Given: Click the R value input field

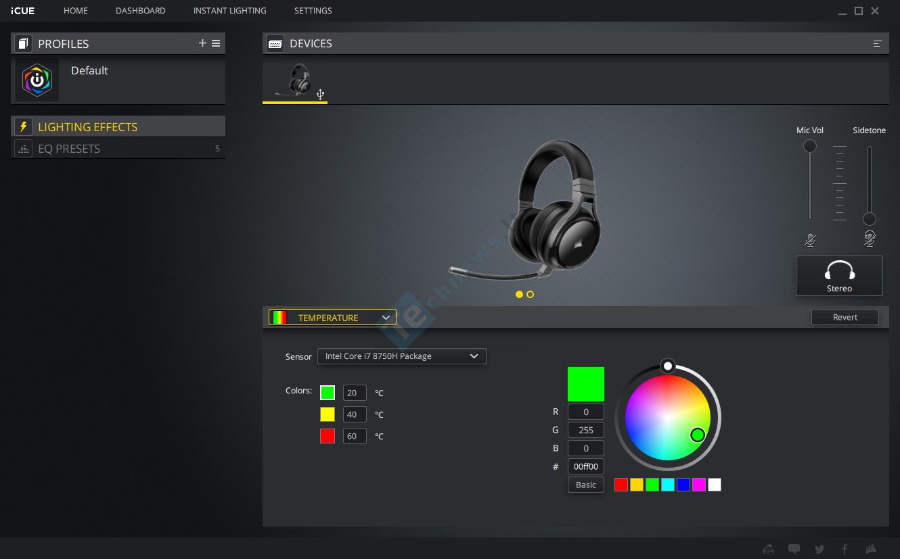Looking at the screenshot, I should point(585,412).
